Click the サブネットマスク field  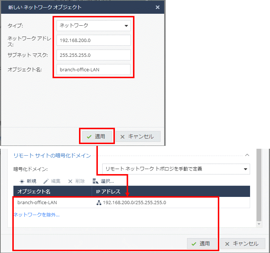pos(94,55)
